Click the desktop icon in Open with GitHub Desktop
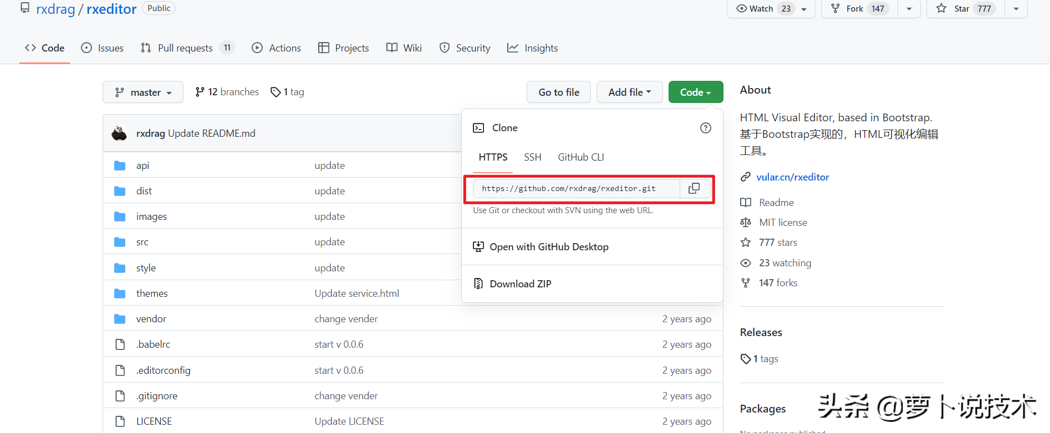This screenshot has width=1050, height=433. [x=478, y=246]
